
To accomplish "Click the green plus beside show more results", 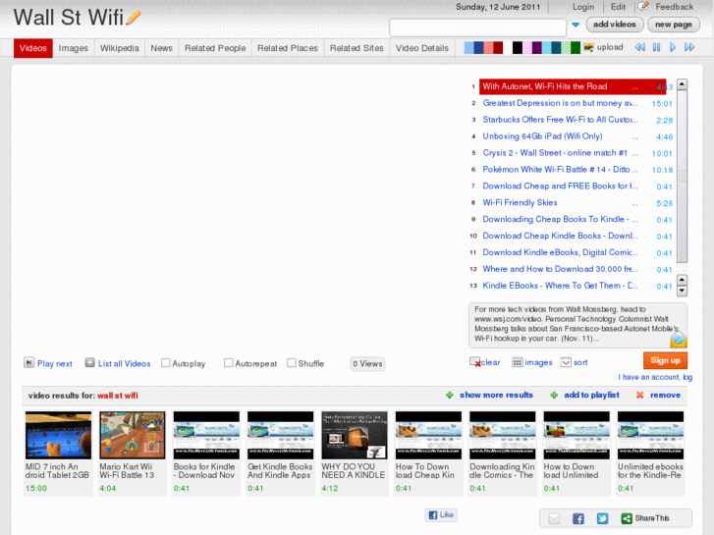I will [450, 396].
